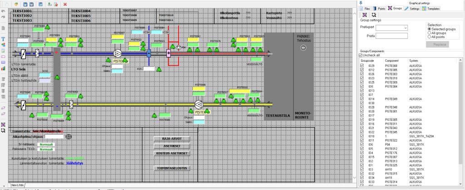Click the TESTAUSTILA label

278,116
